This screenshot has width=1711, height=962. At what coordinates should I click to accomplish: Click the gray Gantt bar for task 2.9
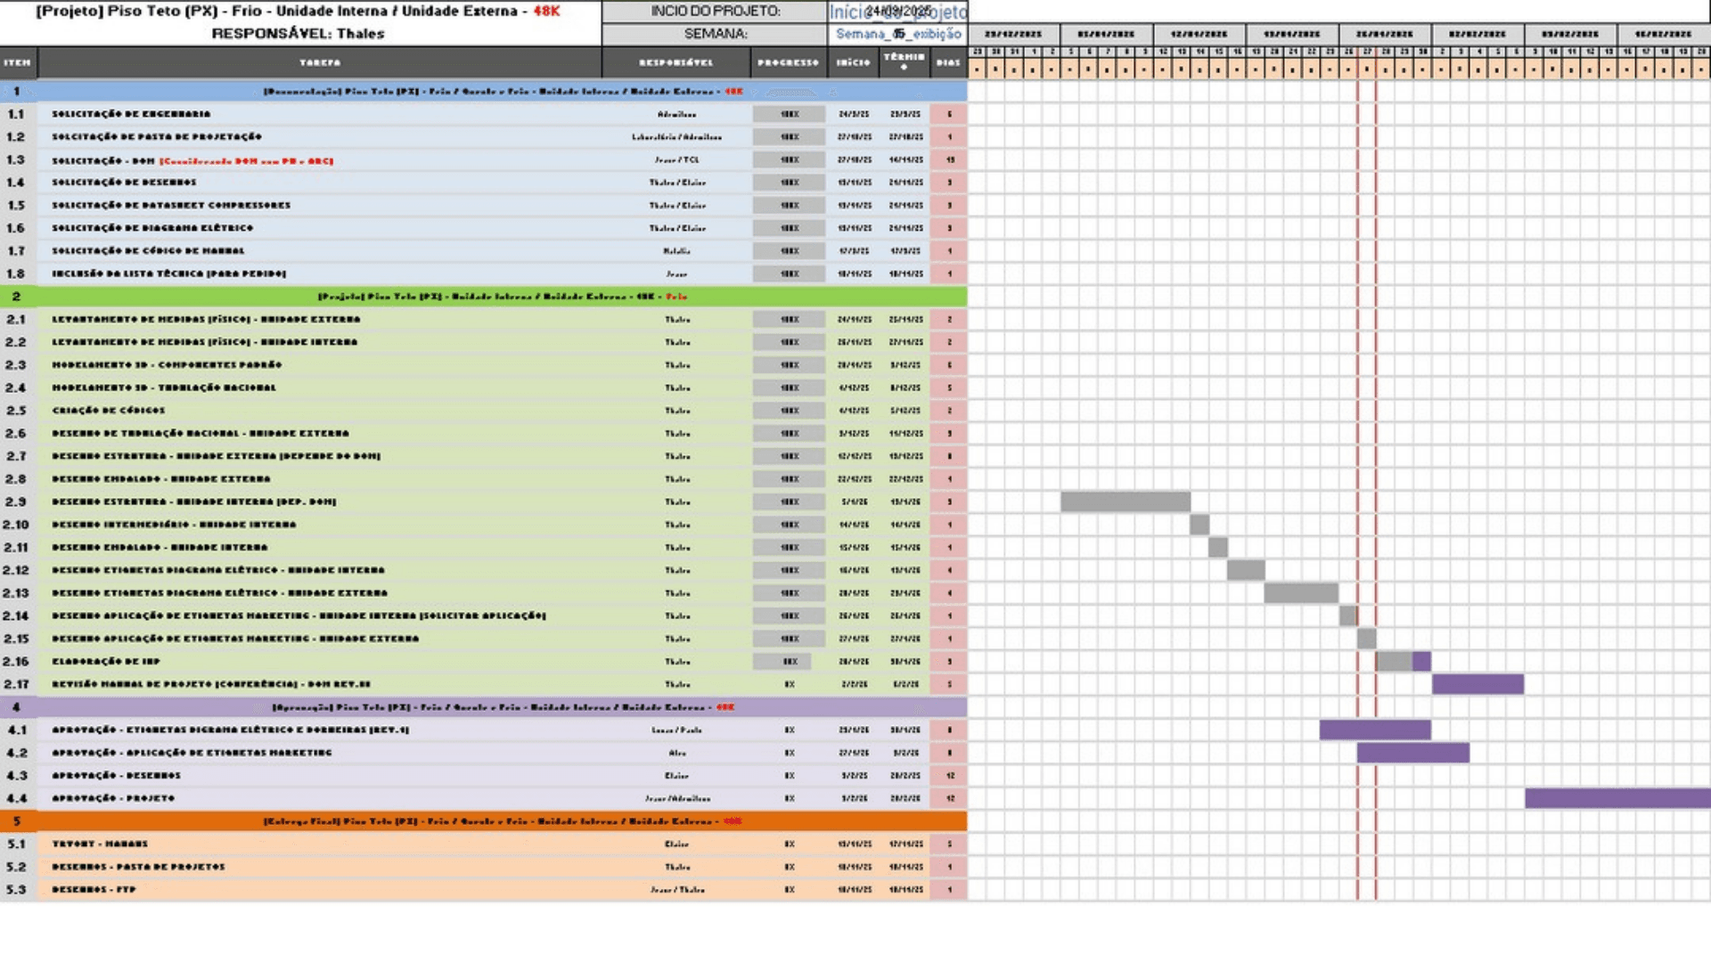pyautogui.click(x=1125, y=501)
